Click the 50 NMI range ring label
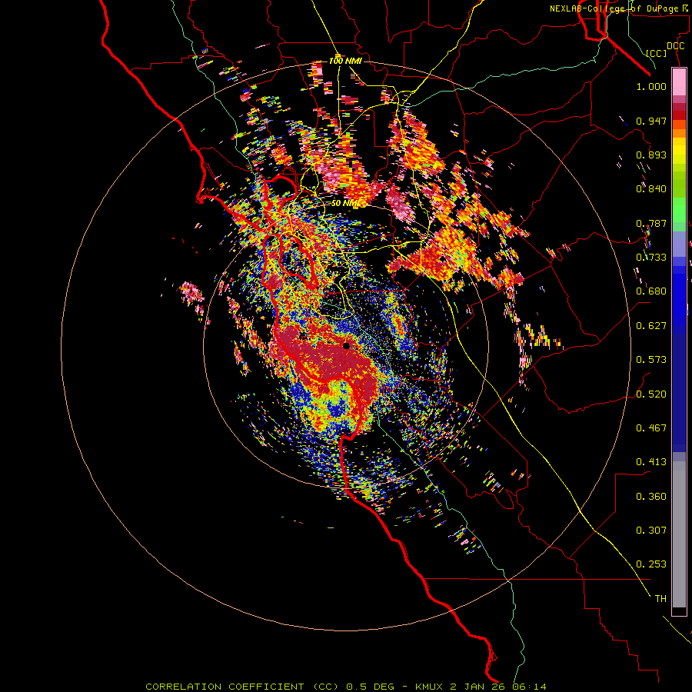This screenshot has height=692, width=692. click(345, 203)
